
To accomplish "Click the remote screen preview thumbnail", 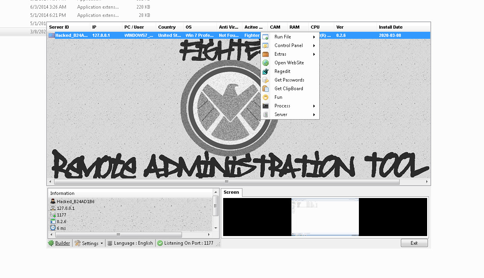I will (x=325, y=217).
